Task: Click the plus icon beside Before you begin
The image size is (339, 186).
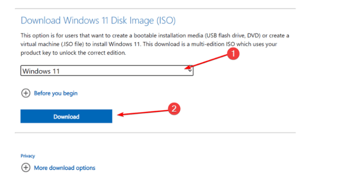Action: tap(25, 93)
